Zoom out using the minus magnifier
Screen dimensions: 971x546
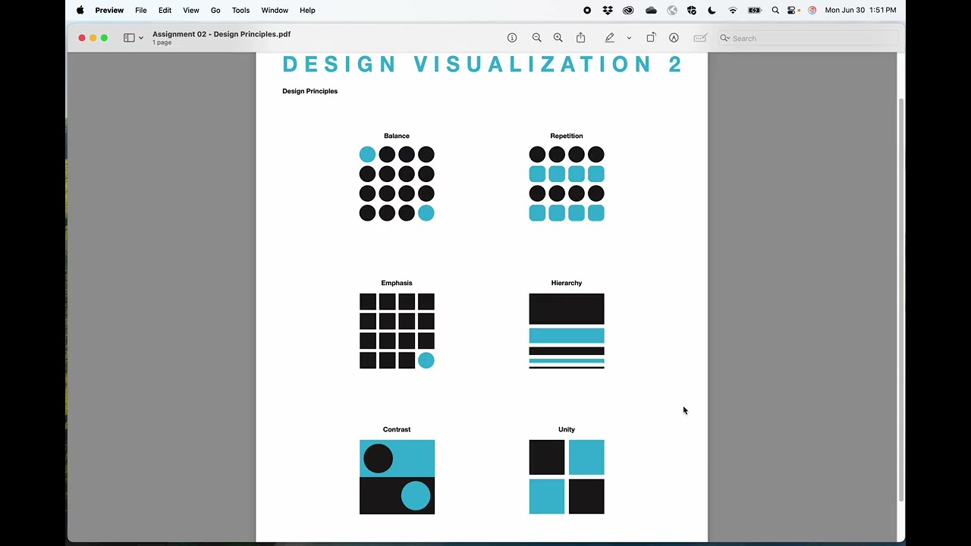tap(536, 38)
